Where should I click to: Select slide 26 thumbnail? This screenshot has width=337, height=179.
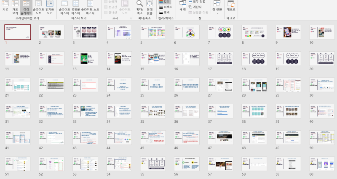coord(187,85)
